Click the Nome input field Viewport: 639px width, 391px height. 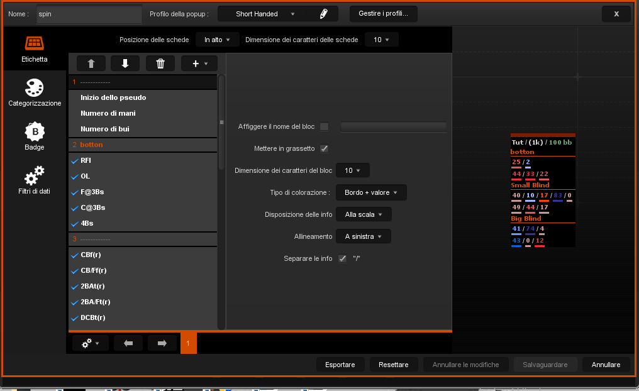(89, 14)
